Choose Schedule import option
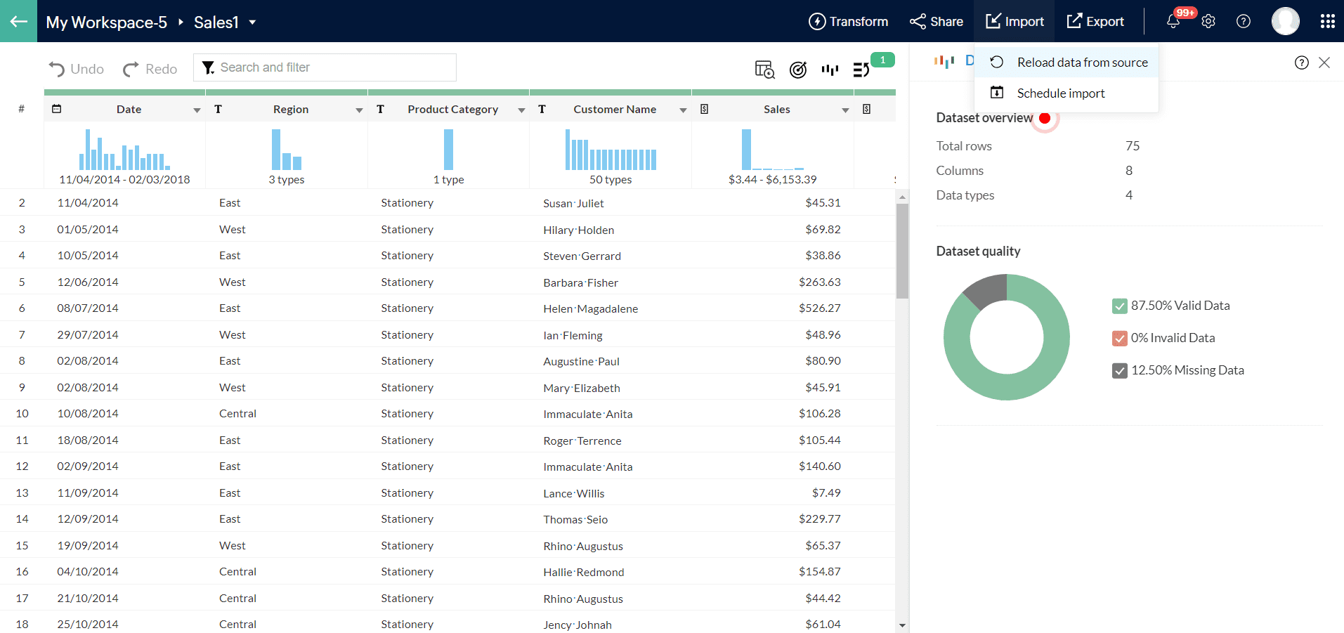This screenshot has height=633, width=1344. tap(1060, 93)
